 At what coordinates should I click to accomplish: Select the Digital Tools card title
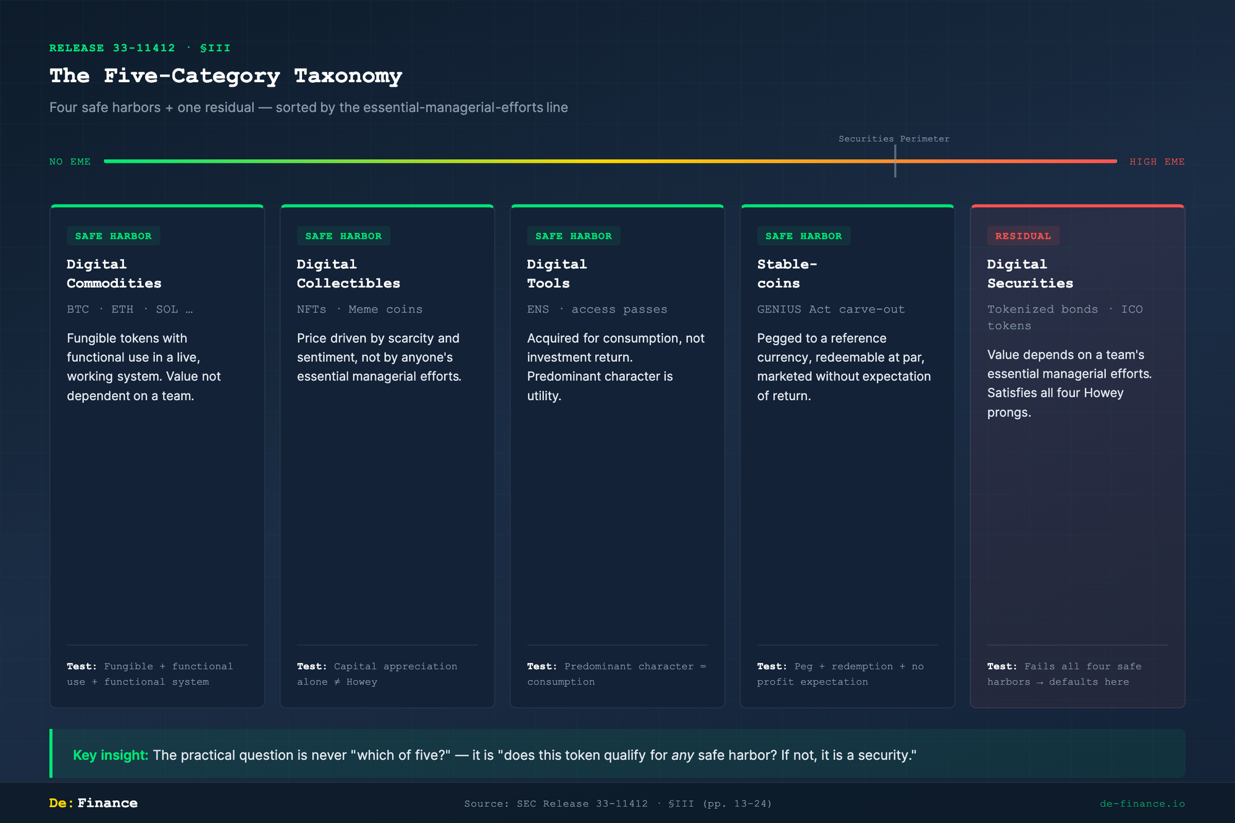tap(556, 274)
